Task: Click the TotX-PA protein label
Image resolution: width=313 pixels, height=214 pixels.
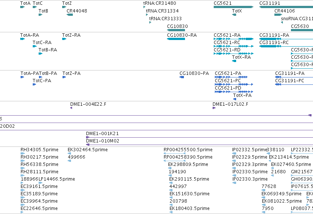Action: tap(242, 95)
